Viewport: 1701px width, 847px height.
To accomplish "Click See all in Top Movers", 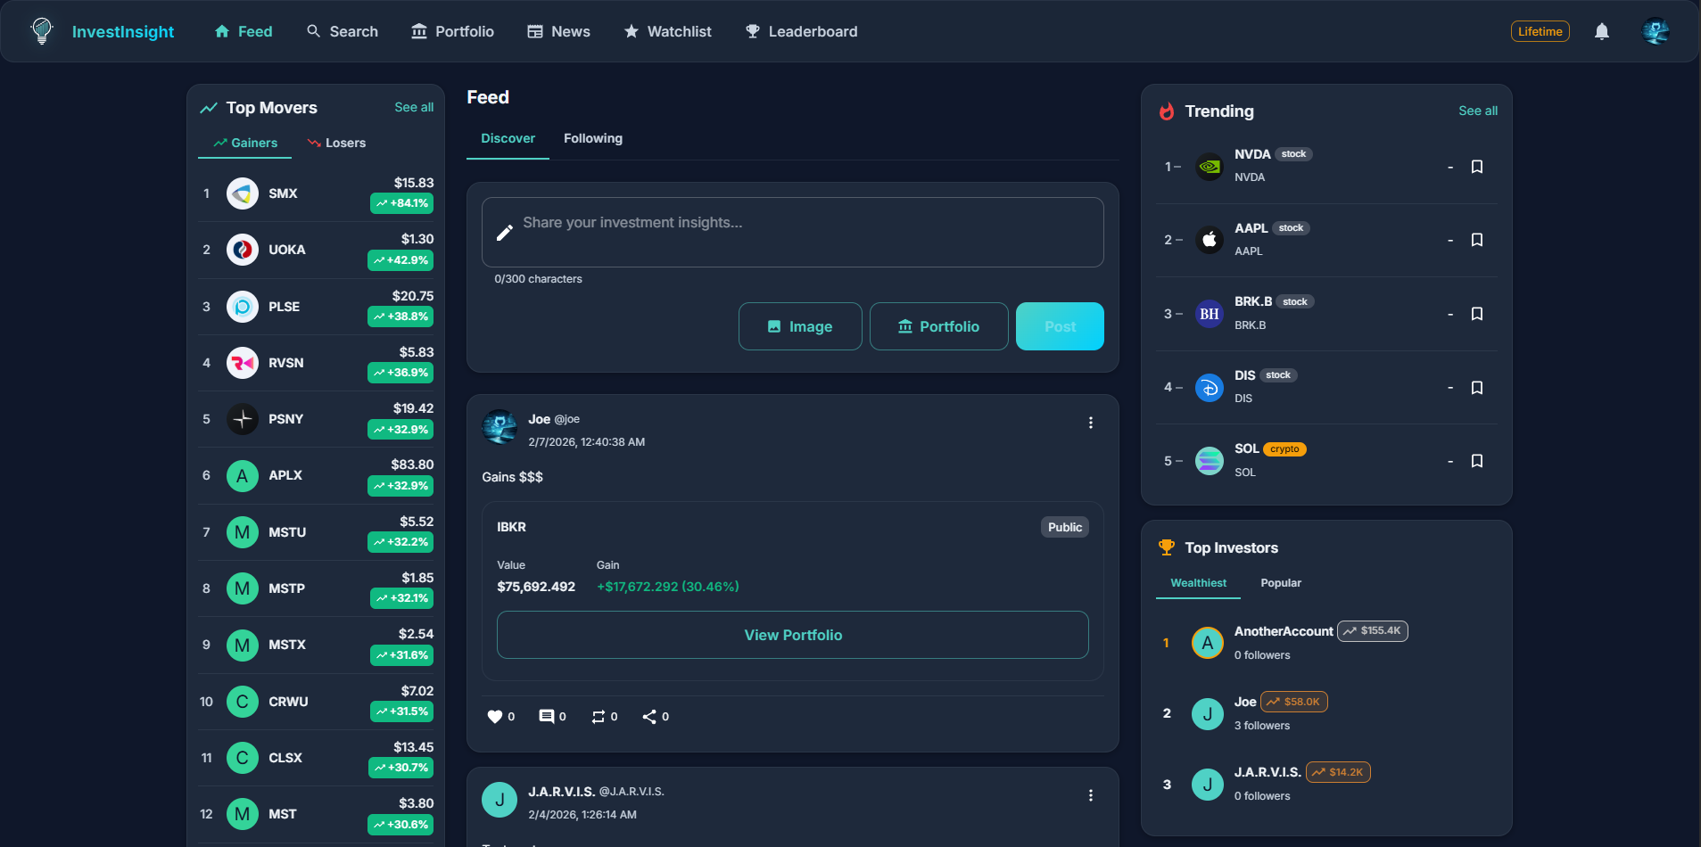I will point(414,107).
